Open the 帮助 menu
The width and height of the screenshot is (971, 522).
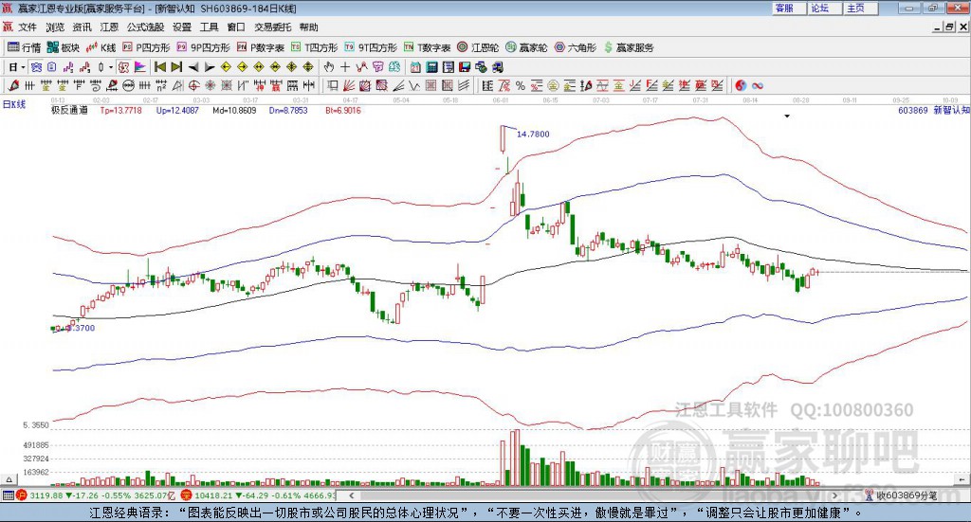[x=308, y=27]
